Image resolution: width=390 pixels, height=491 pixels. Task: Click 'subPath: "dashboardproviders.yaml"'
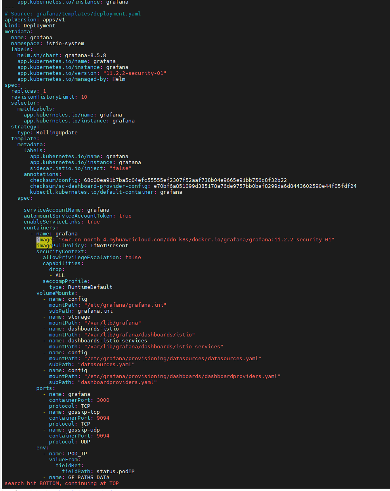click(x=103, y=382)
